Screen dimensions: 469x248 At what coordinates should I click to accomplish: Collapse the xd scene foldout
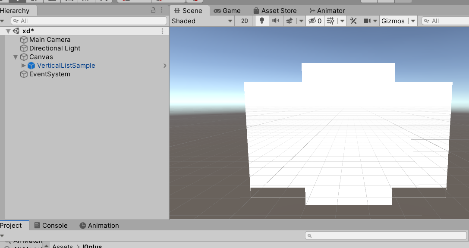pyautogui.click(x=8, y=31)
